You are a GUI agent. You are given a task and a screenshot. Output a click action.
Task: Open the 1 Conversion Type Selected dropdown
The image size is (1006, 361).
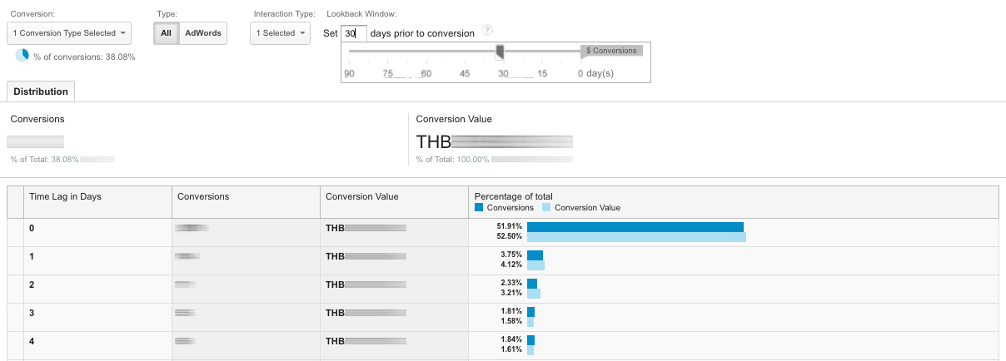pyautogui.click(x=69, y=33)
